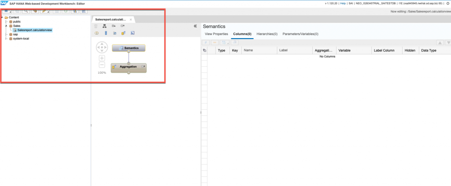Open the Help link
Image resolution: width=451 pixels, height=186 pixels.
pyautogui.click(x=343, y=4)
